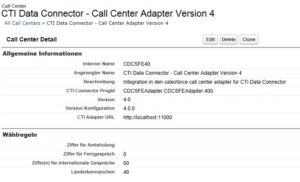
Task: Click the Version Konfiguration value 4.0.0
Action: (x=129, y=109)
